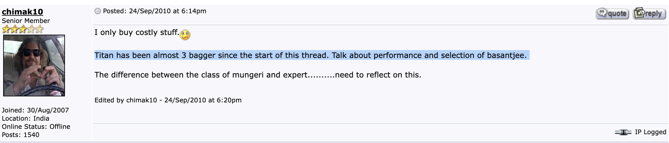The height and width of the screenshot is (143, 669).
Task: Click the Posts: 1540 count
Action: coord(20,135)
